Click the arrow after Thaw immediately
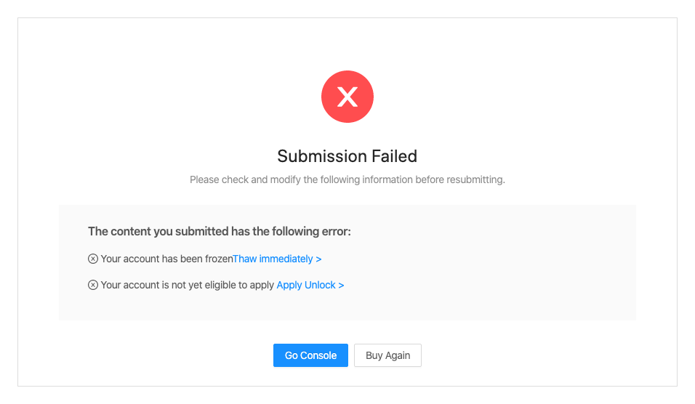Image resolution: width=695 pixels, height=404 pixels. click(x=318, y=259)
